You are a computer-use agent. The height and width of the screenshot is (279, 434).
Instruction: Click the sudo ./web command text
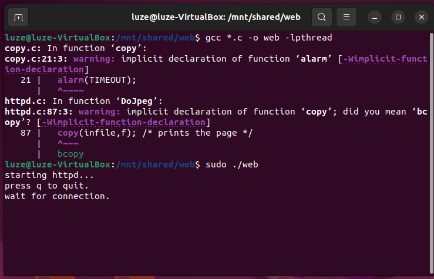(x=231, y=164)
